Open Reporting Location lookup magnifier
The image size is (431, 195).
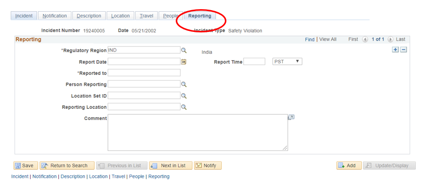point(184,107)
